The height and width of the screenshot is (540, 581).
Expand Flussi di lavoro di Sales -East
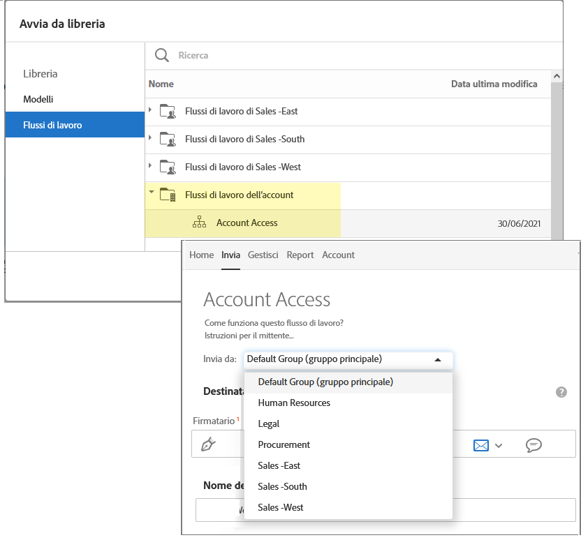[x=150, y=110]
